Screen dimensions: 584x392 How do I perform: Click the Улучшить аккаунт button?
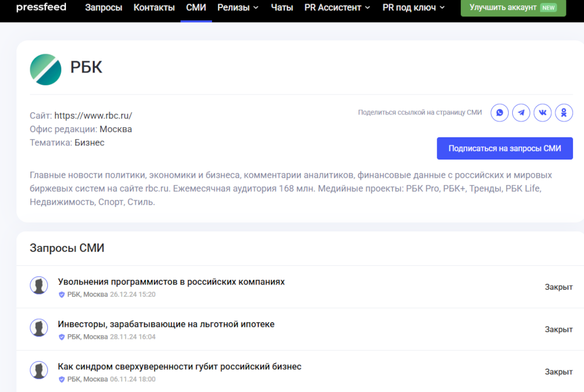coord(513,8)
